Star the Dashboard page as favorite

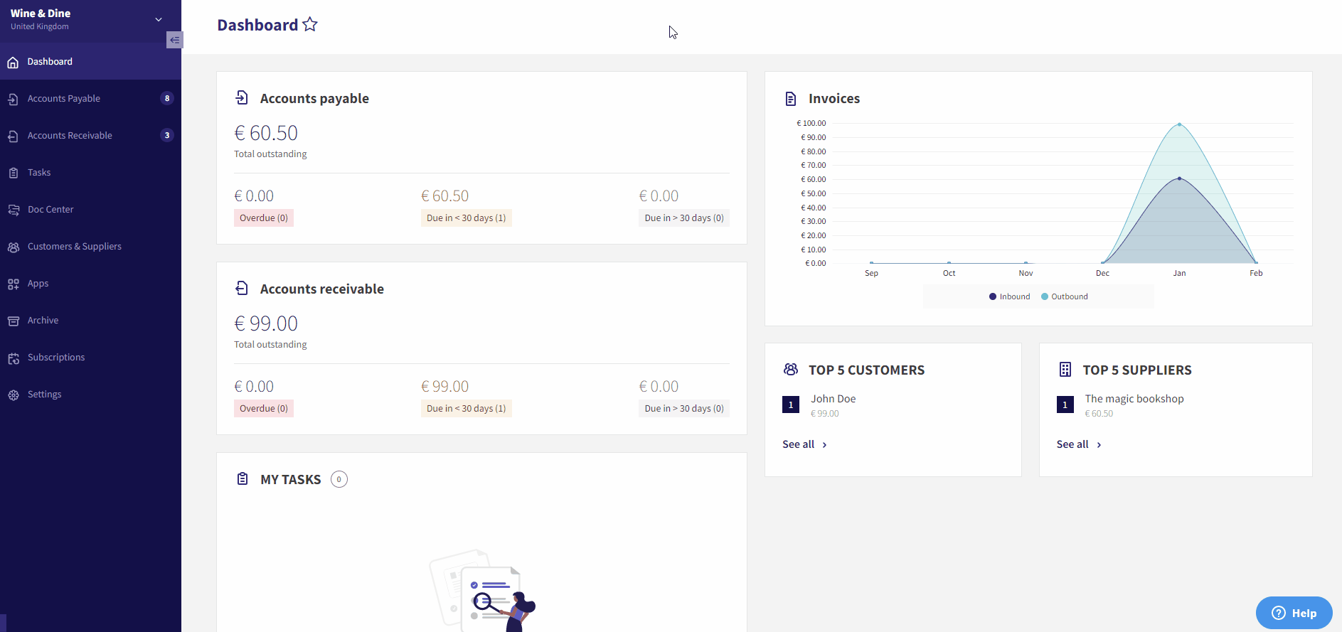tap(310, 25)
